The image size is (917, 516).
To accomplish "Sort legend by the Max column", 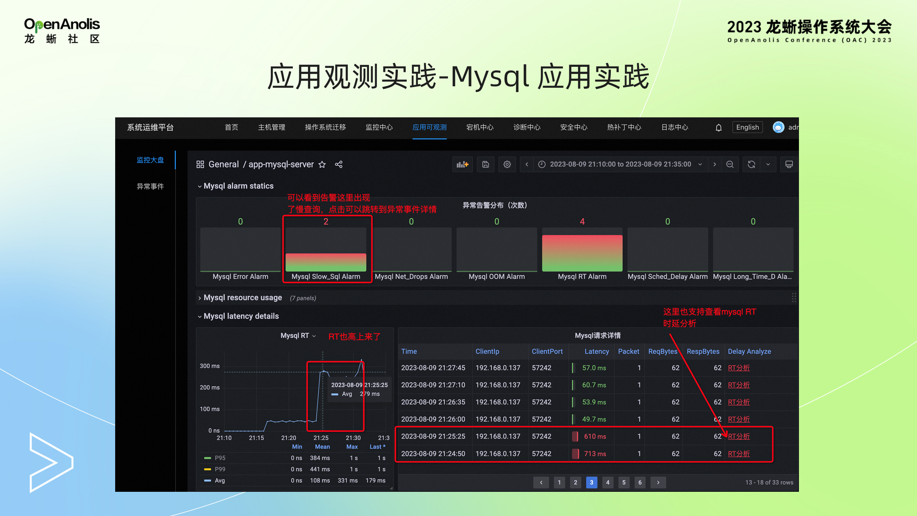I will [x=352, y=447].
